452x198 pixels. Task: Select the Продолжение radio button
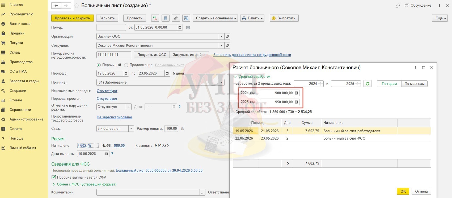[126, 65]
